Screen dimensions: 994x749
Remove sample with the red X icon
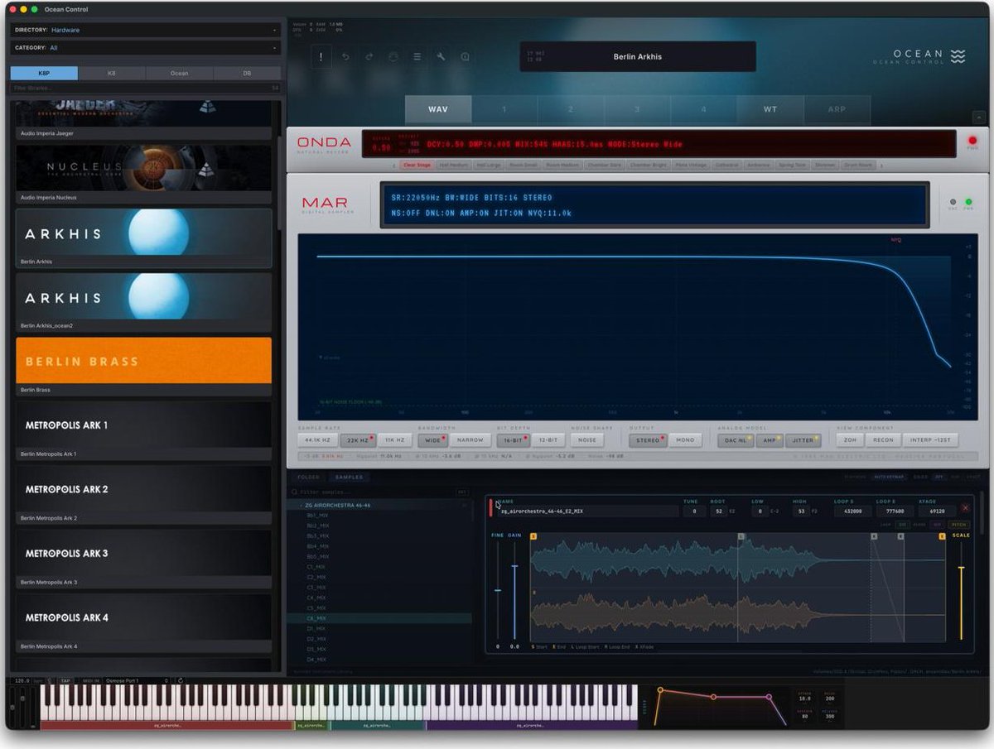tap(965, 508)
